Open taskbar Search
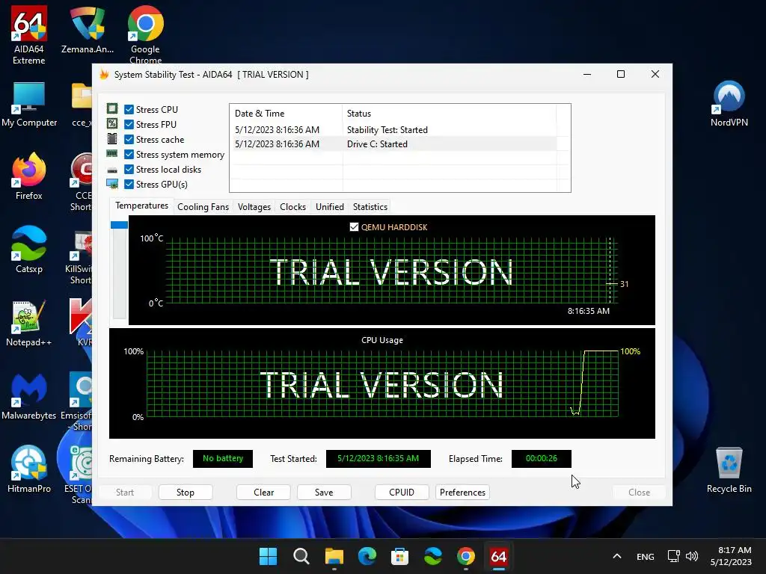 coord(301,556)
